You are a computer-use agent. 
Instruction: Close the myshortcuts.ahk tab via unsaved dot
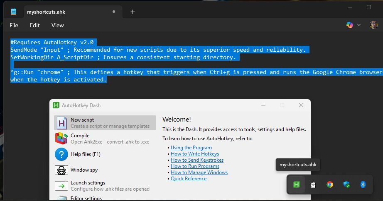114,12
